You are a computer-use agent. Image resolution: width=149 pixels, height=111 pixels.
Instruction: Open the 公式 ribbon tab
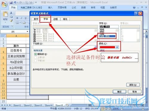74,7
